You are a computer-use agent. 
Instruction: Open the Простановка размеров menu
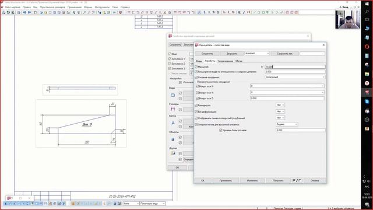(52, 7)
